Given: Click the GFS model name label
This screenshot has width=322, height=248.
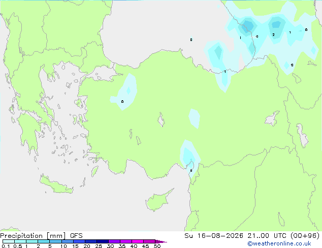Looking at the screenshot, I should (76, 236).
